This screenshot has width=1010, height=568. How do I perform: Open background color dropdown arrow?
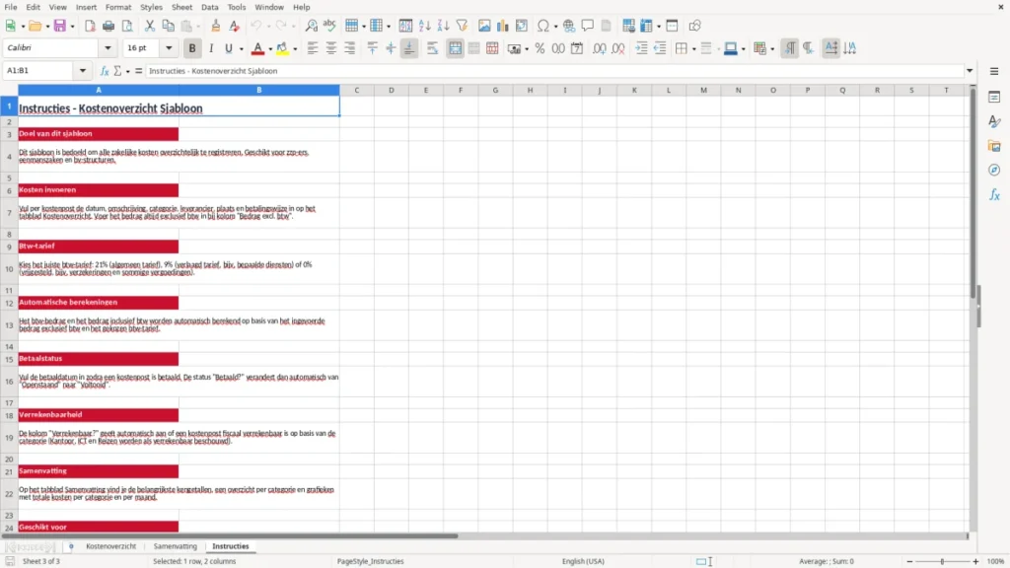(x=295, y=48)
